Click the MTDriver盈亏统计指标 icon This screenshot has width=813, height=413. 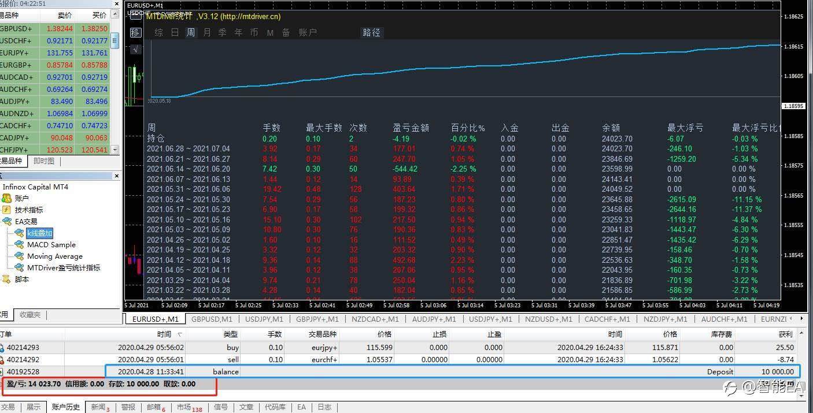point(19,267)
